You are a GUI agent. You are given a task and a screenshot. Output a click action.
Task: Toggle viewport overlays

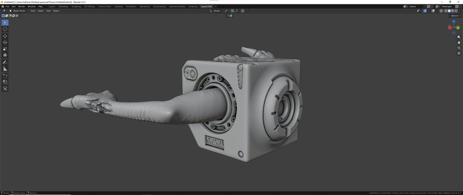pyautogui.click(x=433, y=11)
